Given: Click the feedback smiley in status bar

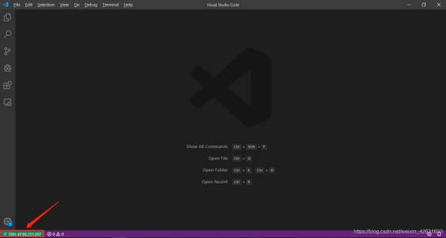Looking at the screenshot, I should point(429,234).
